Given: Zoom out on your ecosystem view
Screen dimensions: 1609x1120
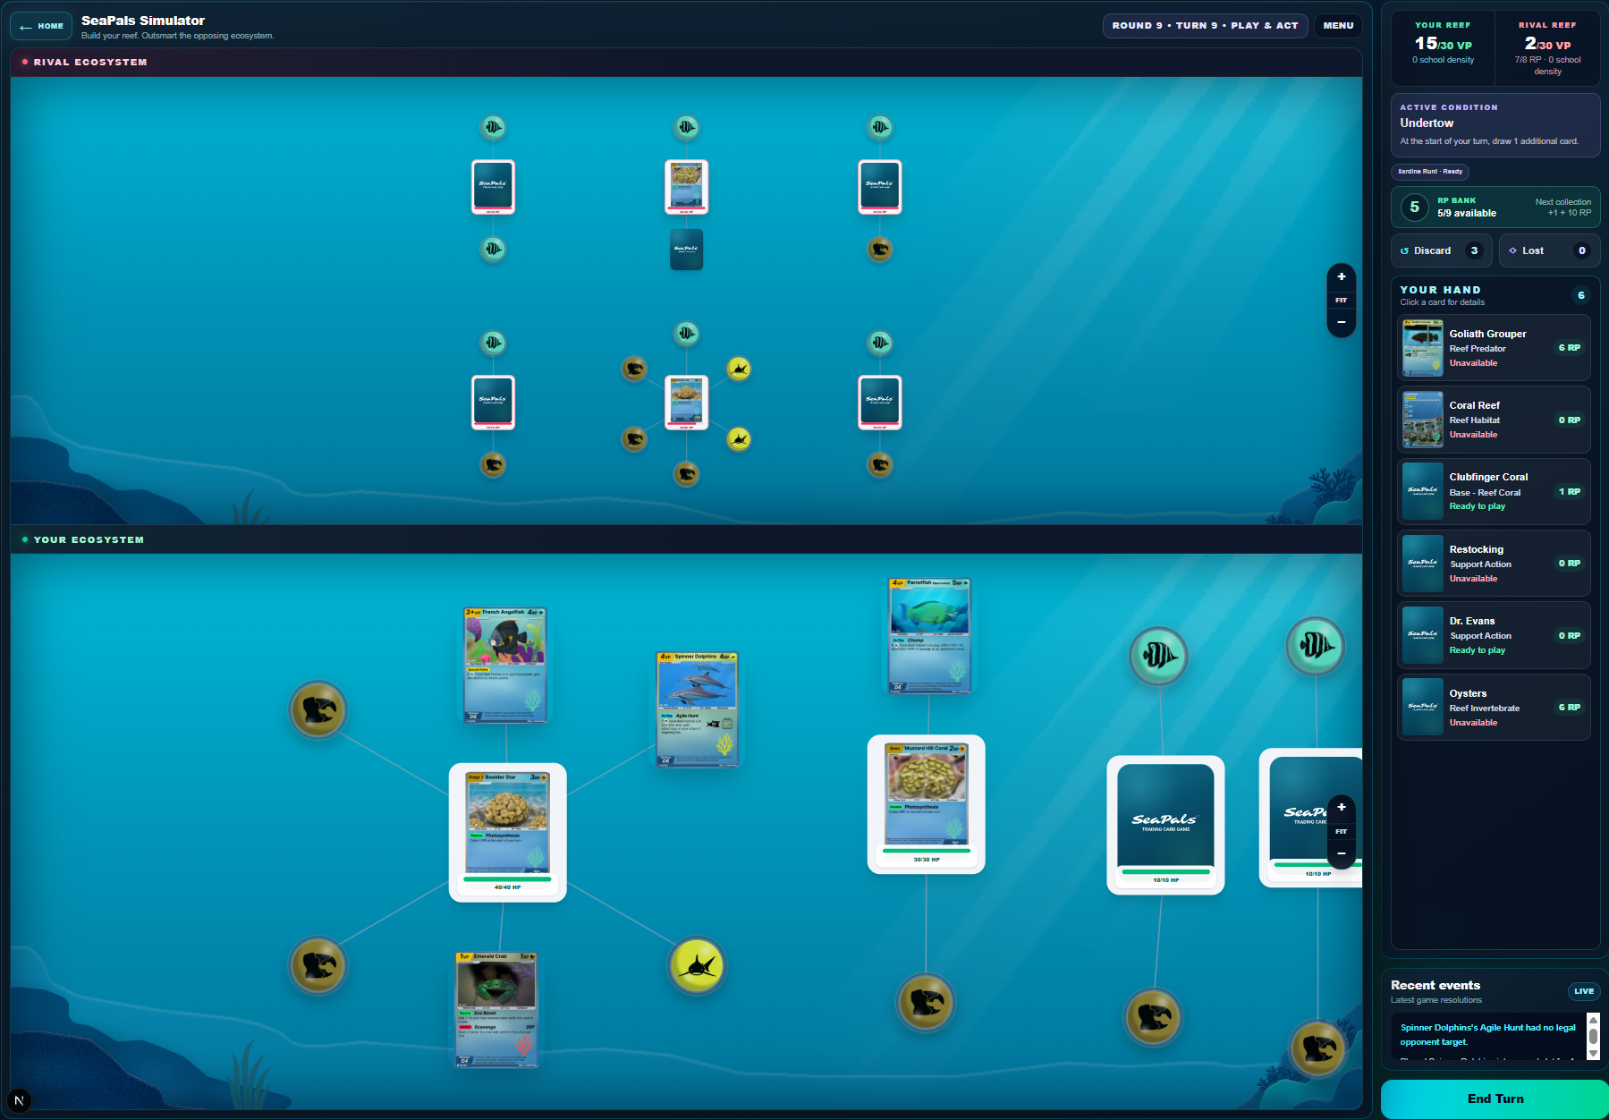Looking at the screenshot, I should coord(1341,853).
